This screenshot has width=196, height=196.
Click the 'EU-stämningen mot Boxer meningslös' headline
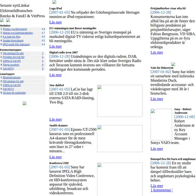[73, 28]
